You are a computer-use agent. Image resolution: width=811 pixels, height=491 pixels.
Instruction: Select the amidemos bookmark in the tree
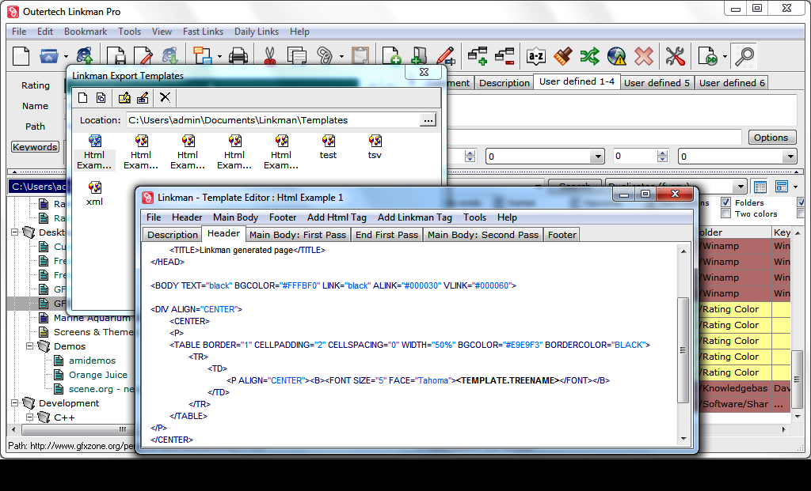pos(92,361)
